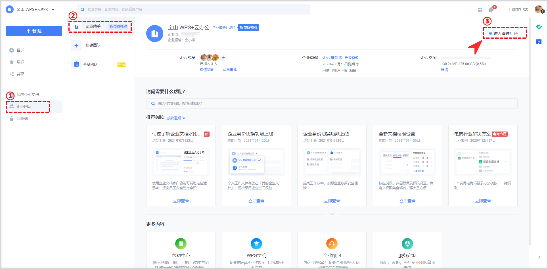548x269 pixels.
Task: Open the messages notification icon
Action: tap(491, 10)
